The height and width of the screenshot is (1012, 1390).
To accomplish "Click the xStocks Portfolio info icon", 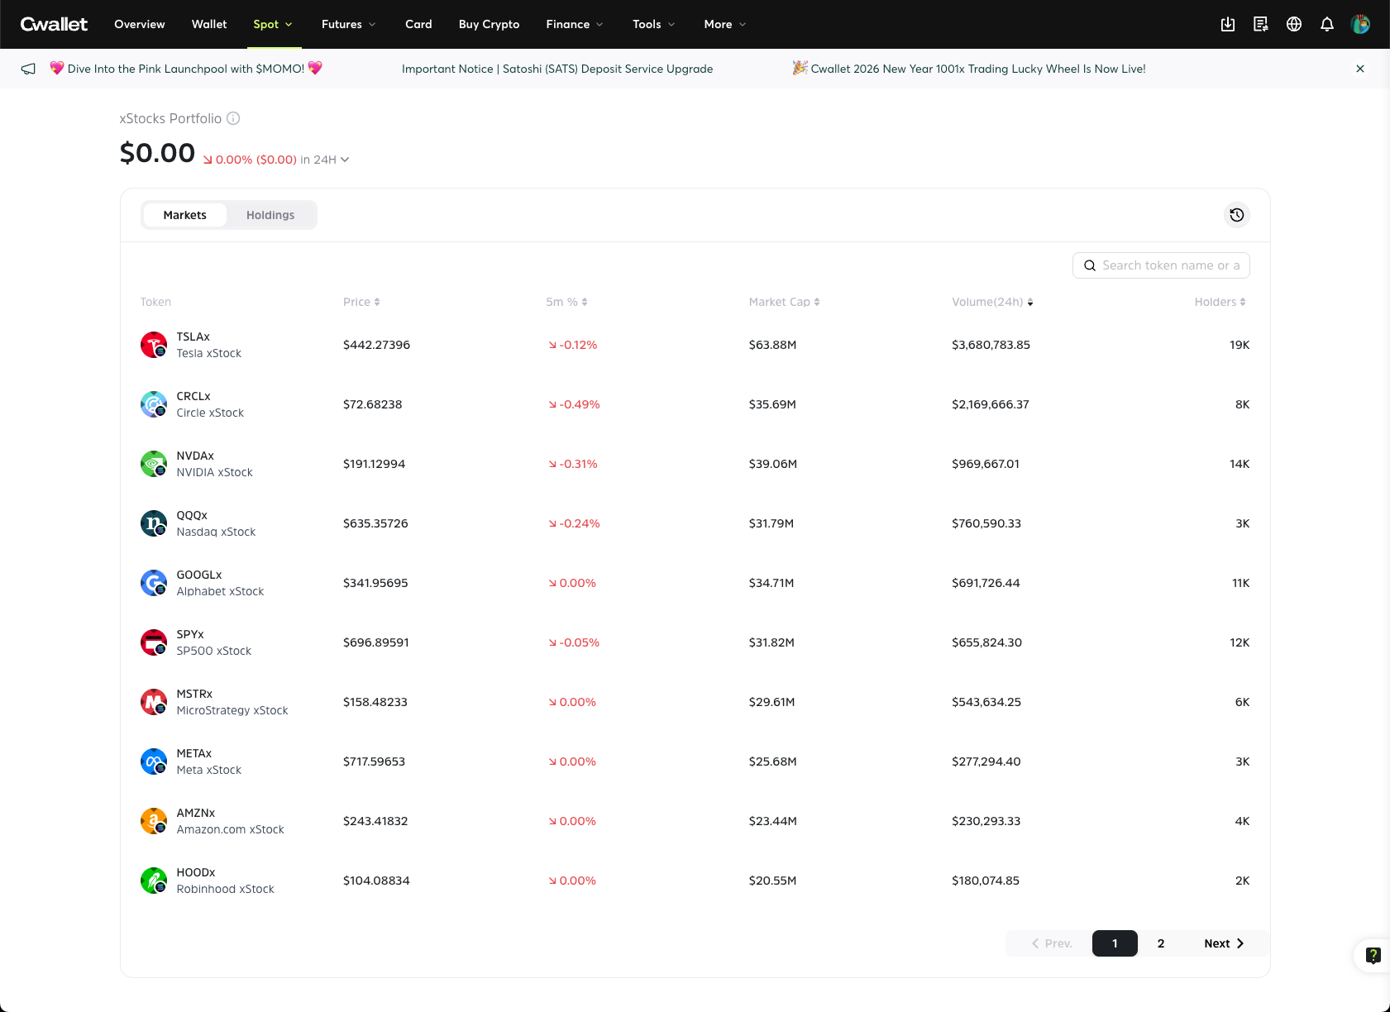I will click(x=233, y=118).
